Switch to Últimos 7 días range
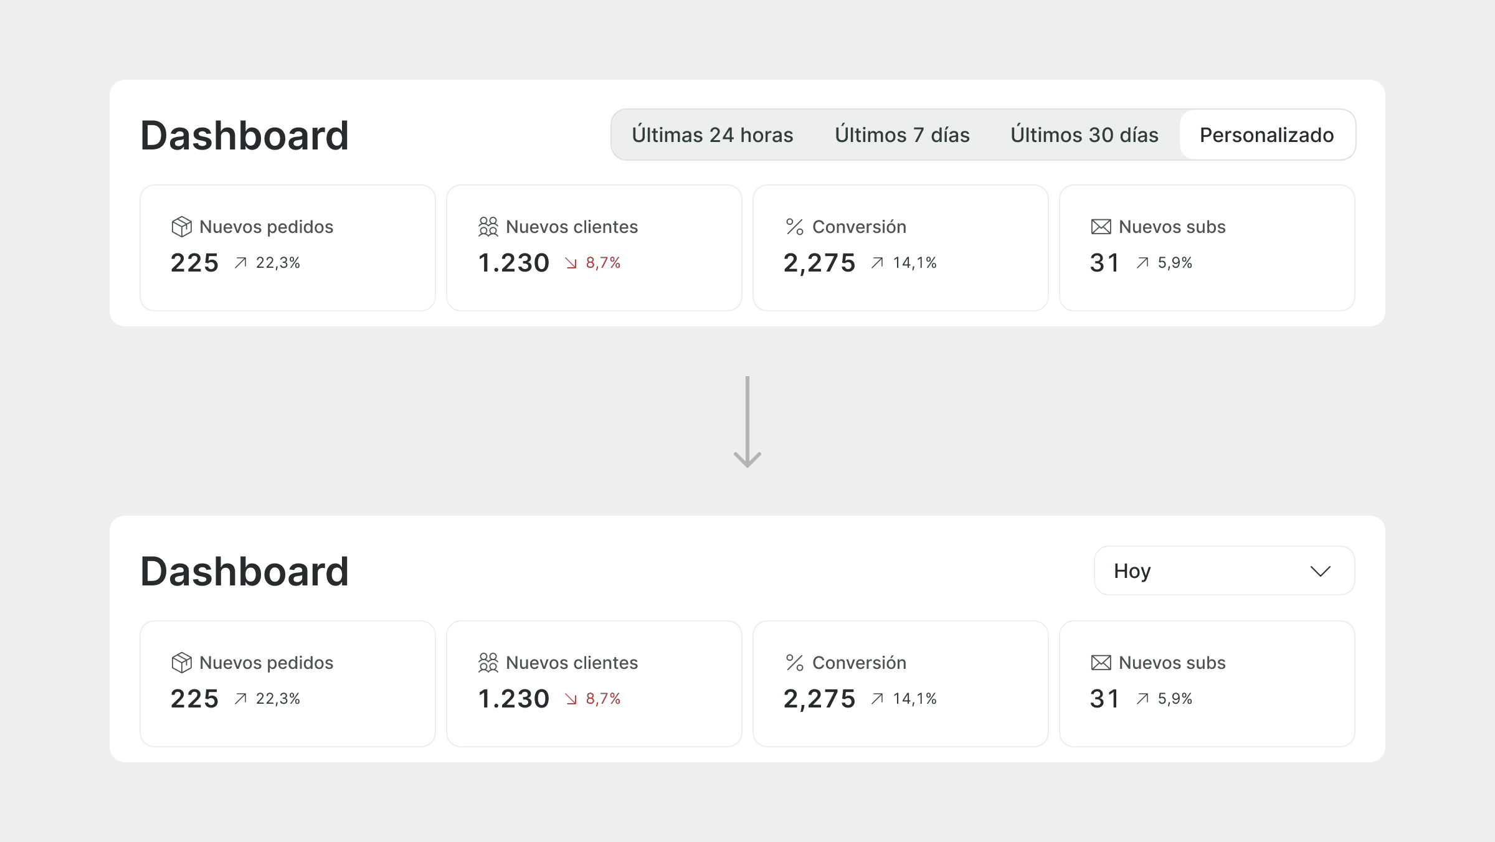This screenshot has height=842, width=1495. 902,135
